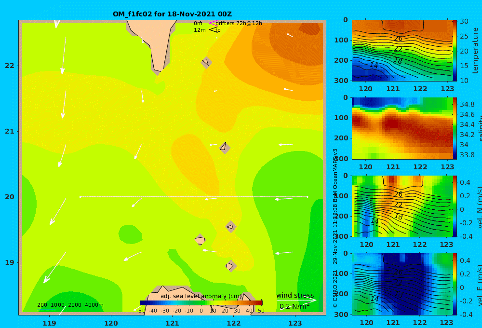Viewport: 482px width, 328px height.
Task: Click the longitude tick label 119 on main map
Action: coord(49,323)
